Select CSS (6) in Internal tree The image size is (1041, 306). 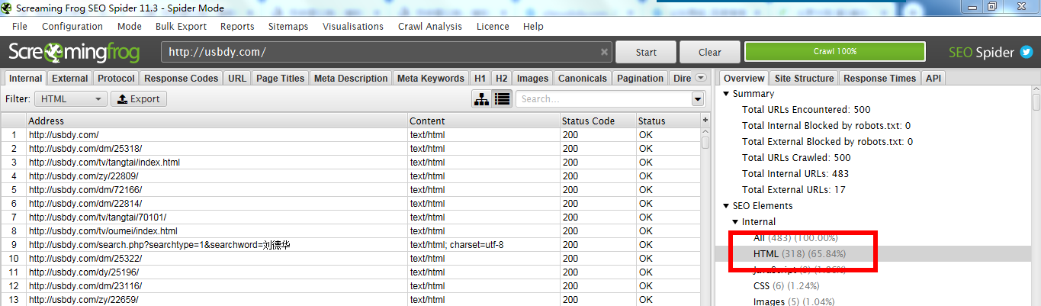tap(786, 286)
